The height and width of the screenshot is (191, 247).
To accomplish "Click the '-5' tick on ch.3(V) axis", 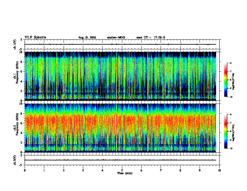I will pyautogui.click(x=21, y=165).
